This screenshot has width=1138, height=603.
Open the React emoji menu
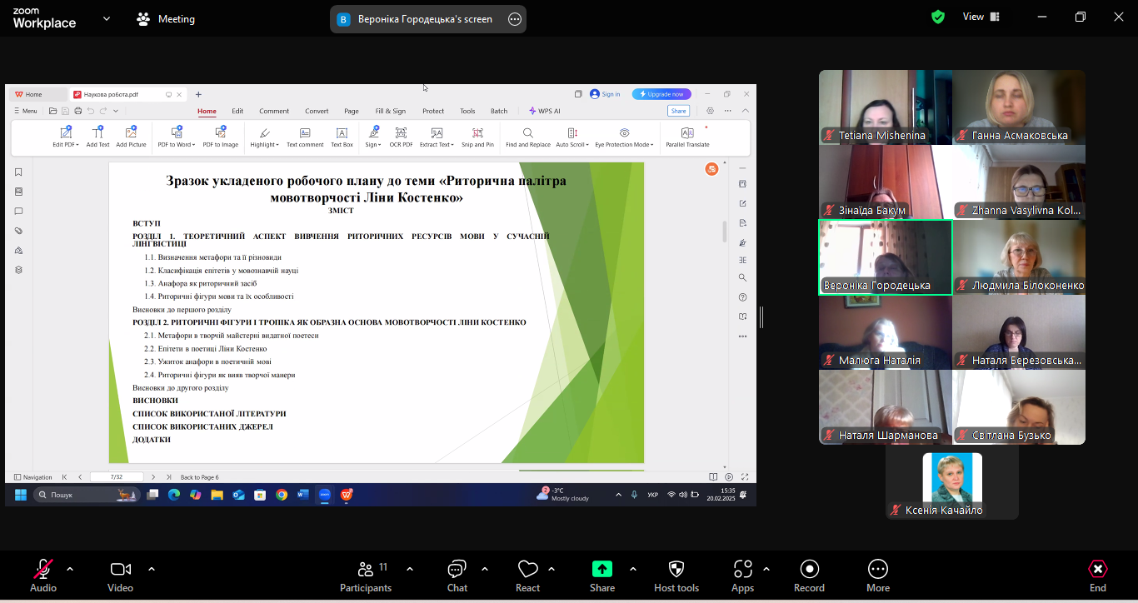(527, 576)
